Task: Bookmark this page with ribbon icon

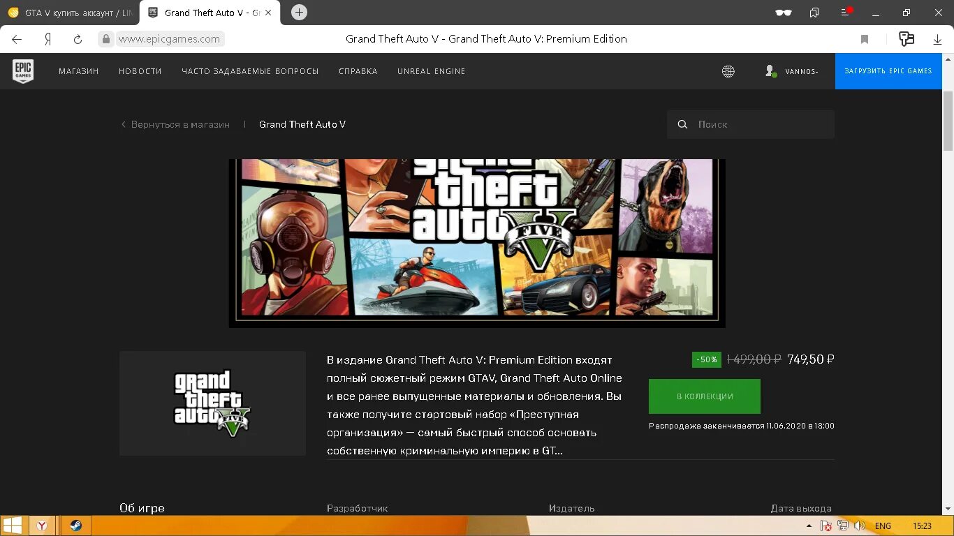Action: coord(865,39)
